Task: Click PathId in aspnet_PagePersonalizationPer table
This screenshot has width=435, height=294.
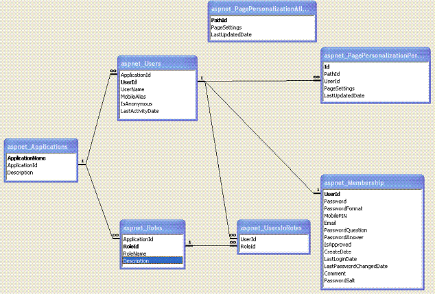Action: 332,74
